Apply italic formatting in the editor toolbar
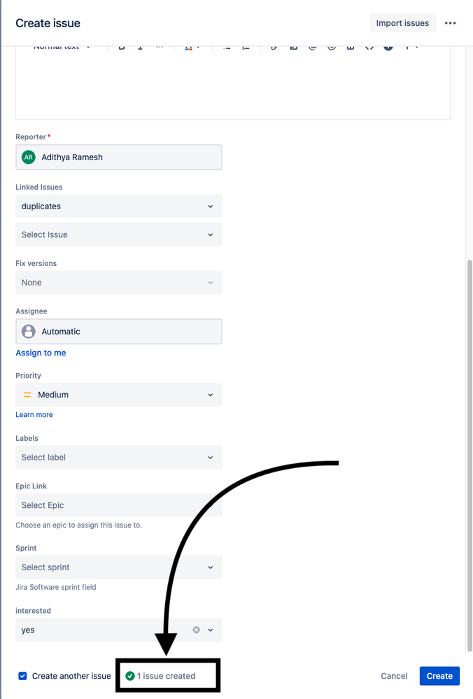The image size is (473, 699). pos(140,47)
